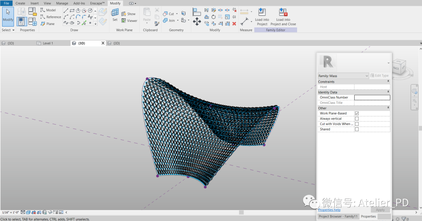Select the Inscribed Polygon draw tool
The height and width of the screenshot is (221, 422).
(78, 11)
